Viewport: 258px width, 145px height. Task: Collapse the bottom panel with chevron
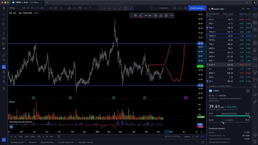[198, 142]
